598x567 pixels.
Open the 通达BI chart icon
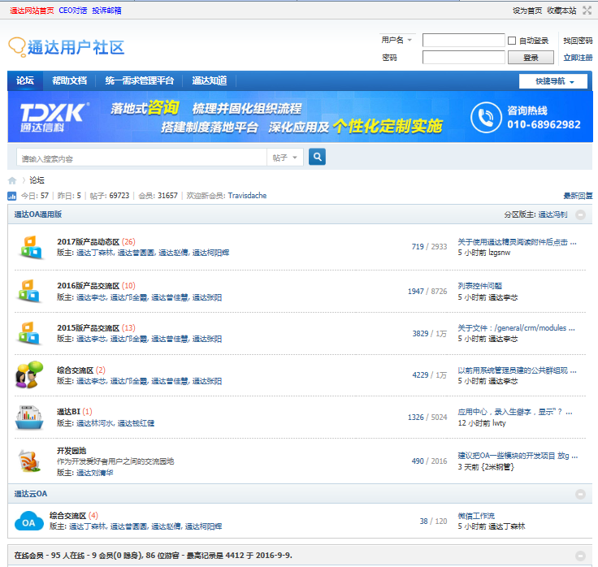coord(29,418)
